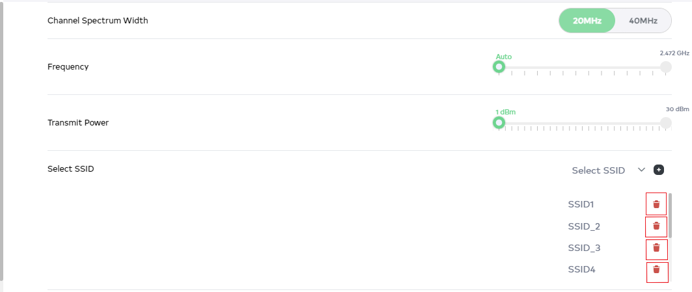Click the Transmit Power slider handle
The width and height of the screenshot is (692, 292).
coord(499,122)
